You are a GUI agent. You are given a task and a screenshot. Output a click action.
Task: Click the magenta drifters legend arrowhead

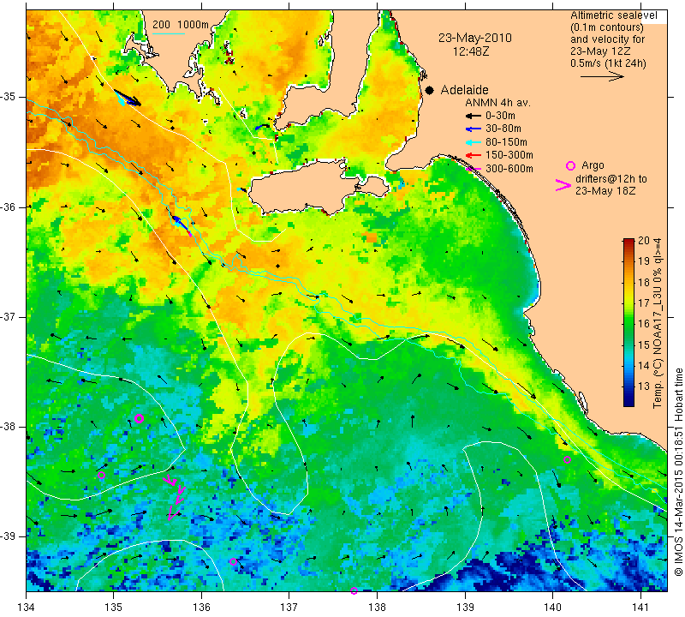click(x=563, y=185)
